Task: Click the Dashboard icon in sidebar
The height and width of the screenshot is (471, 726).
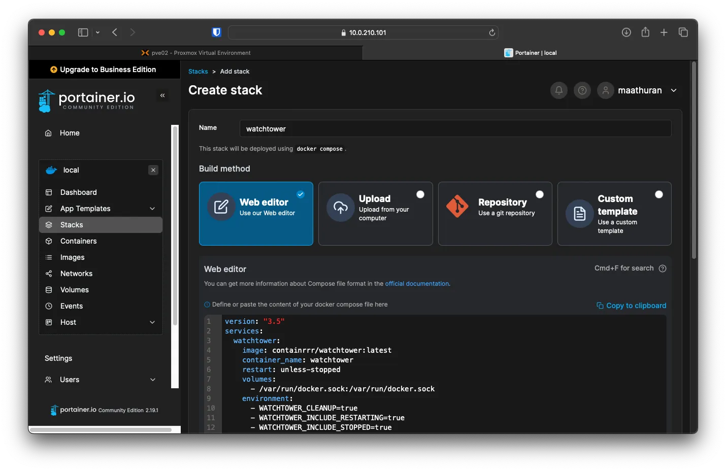Action: point(49,192)
